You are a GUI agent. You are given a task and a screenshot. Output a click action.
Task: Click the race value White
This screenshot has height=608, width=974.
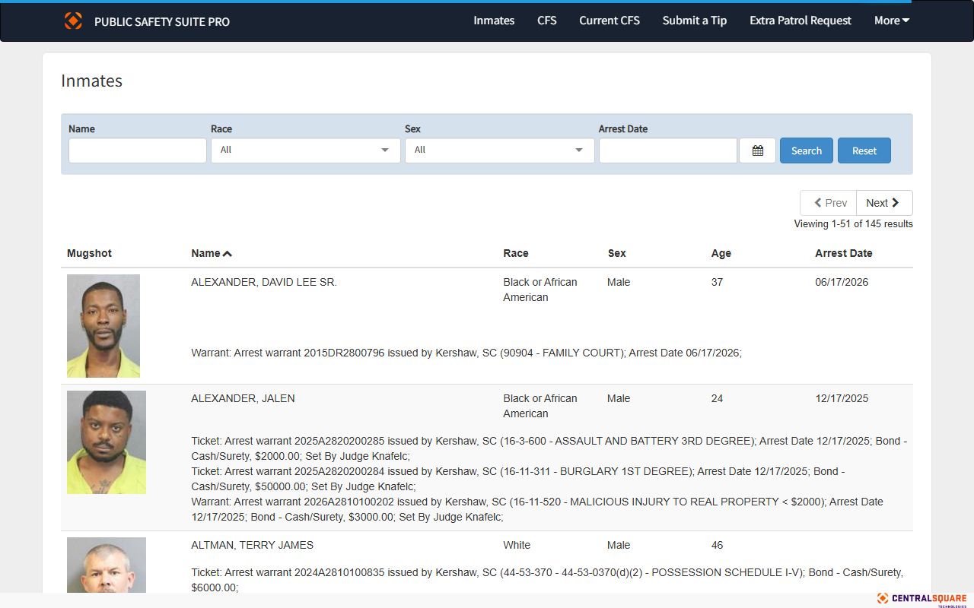pos(517,545)
